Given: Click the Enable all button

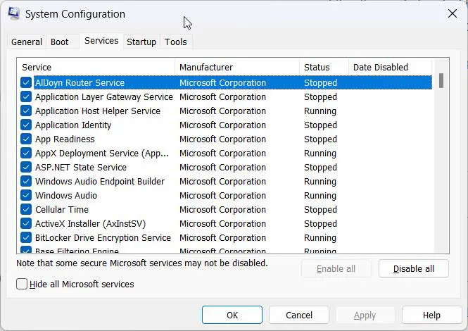Looking at the screenshot, I should click(x=336, y=268).
